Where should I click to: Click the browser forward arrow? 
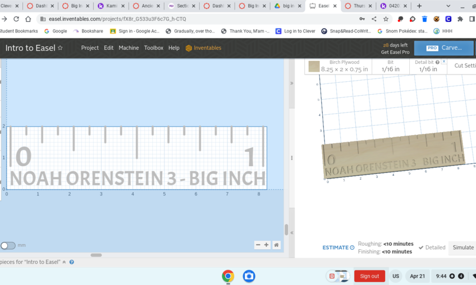tap(4, 19)
